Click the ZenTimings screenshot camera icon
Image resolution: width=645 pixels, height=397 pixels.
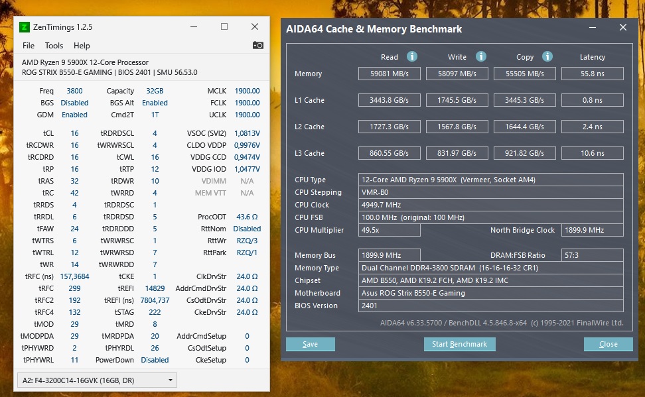tap(258, 45)
